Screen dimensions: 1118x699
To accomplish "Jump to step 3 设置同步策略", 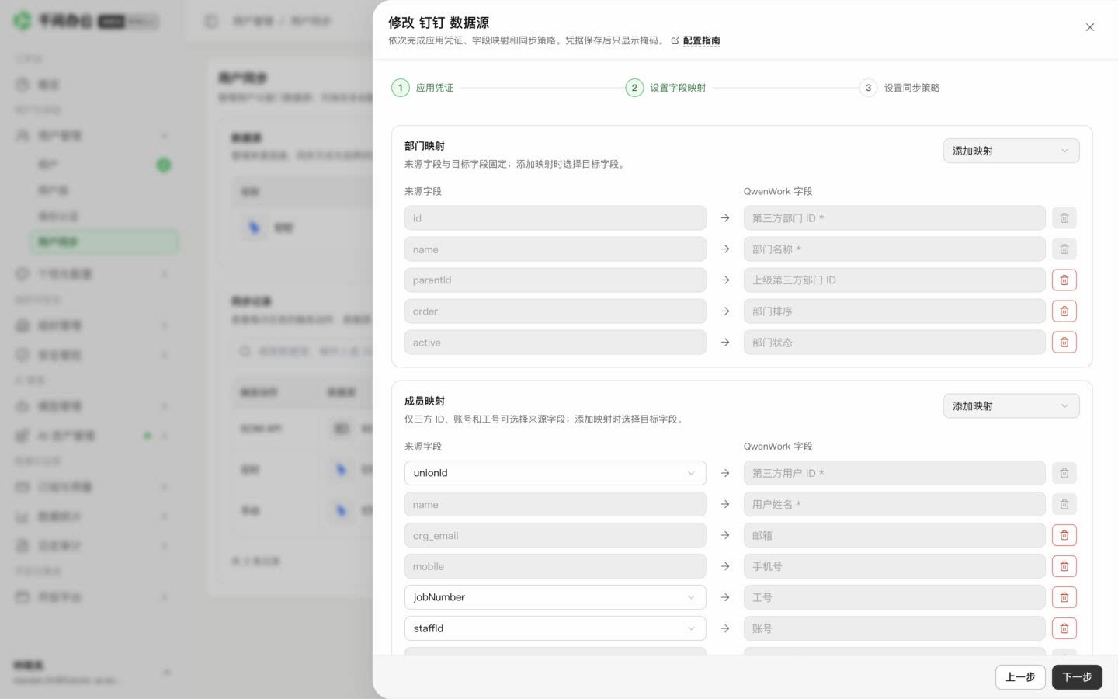I will point(900,88).
